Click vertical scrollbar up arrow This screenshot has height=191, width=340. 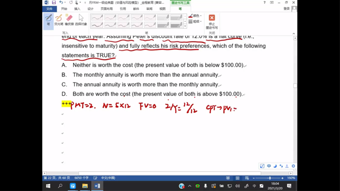[295, 38]
